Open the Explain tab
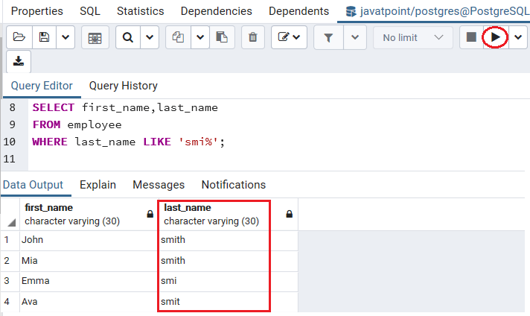The image size is (530, 316). (98, 185)
